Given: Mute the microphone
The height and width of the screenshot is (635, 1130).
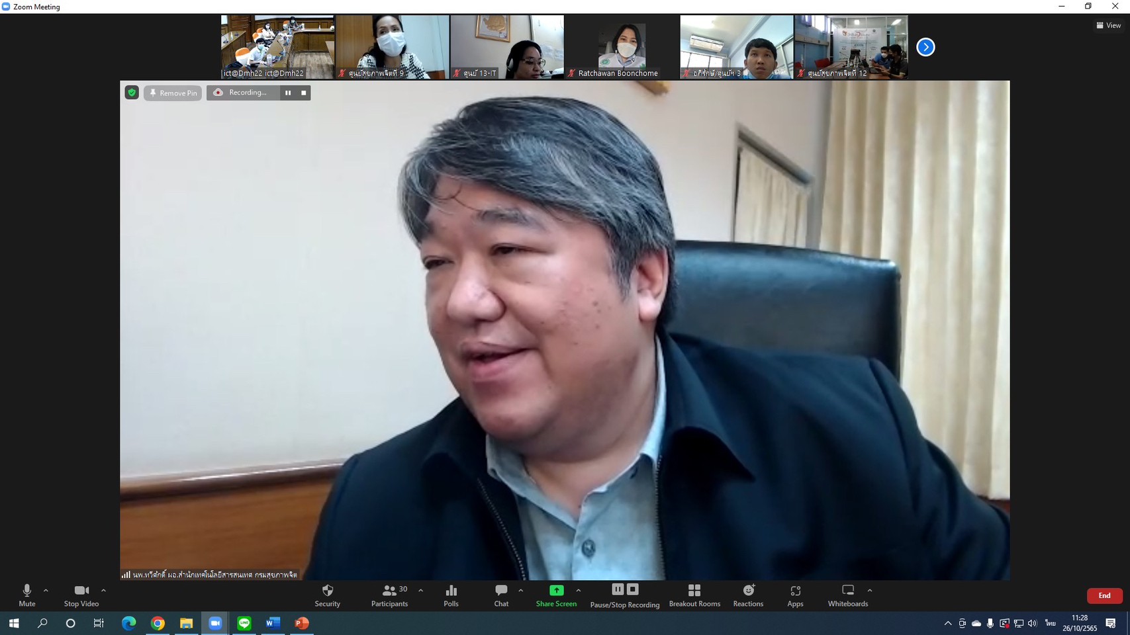Looking at the screenshot, I should [27, 595].
